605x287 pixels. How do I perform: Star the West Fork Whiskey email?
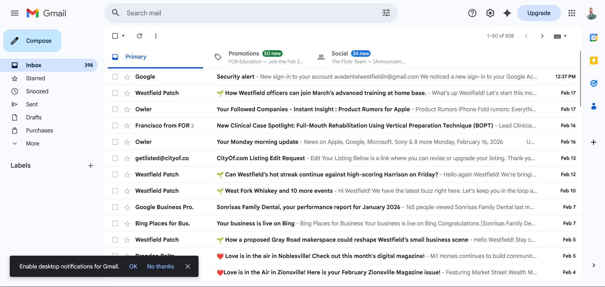click(x=127, y=191)
